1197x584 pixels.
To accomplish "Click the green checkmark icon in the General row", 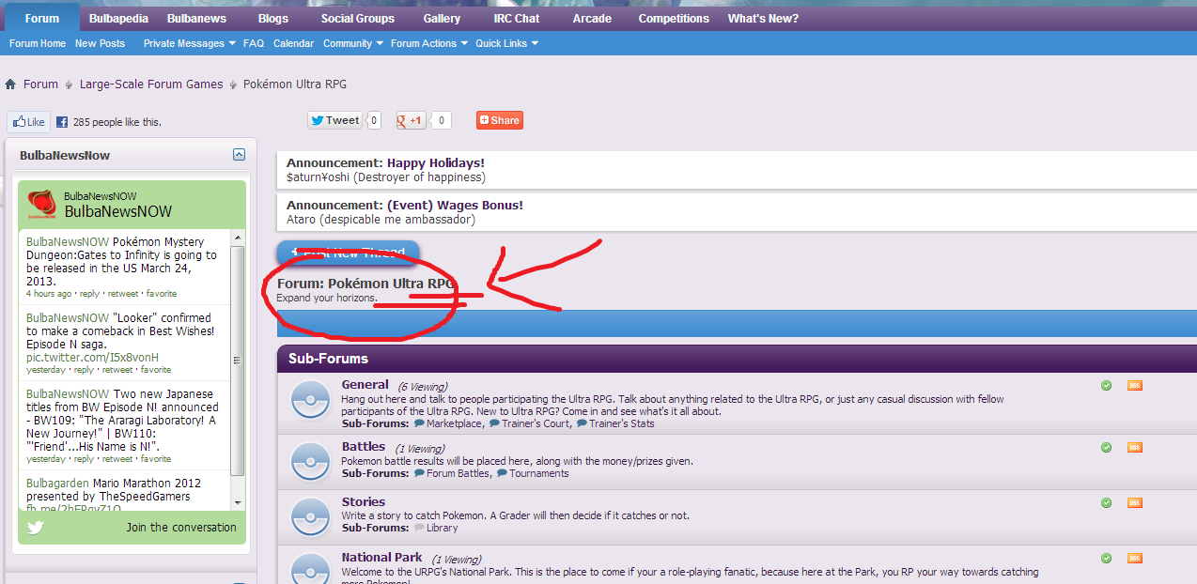I will [1107, 385].
